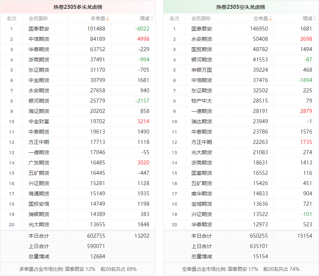Click sort icon beside 增减 in short table
The width and height of the screenshot is (319, 276).
click(315, 18)
